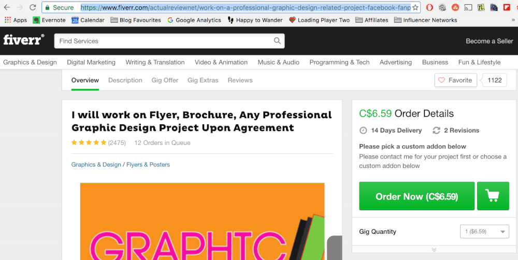Viewport: 518px width, 260px height.
Task: Reload the page with the refresh icon
Action: 32,7
